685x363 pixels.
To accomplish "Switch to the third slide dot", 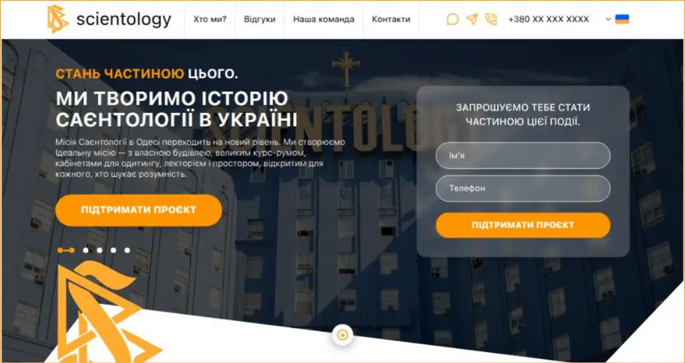I will (x=99, y=250).
